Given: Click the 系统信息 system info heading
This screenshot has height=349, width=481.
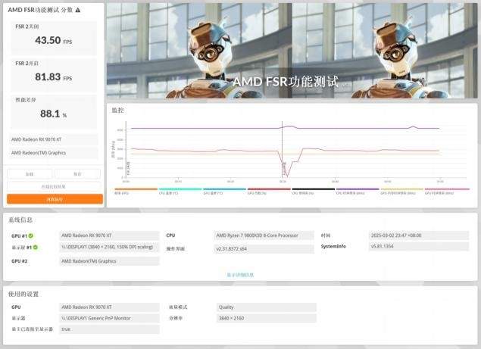Looking at the screenshot, I should pyautogui.click(x=20, y=220).
